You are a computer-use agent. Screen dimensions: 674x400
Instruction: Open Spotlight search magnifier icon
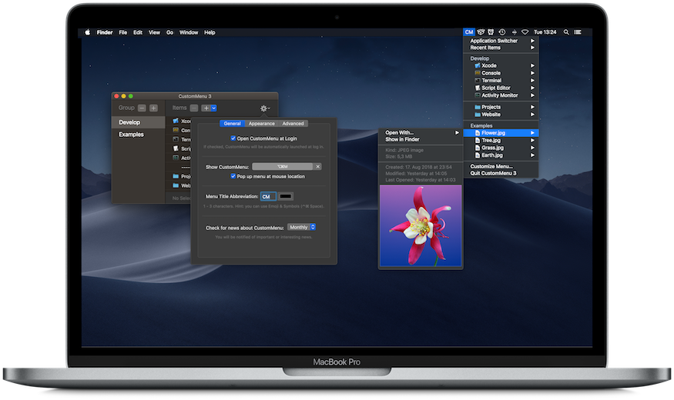[x=566, y=32]
